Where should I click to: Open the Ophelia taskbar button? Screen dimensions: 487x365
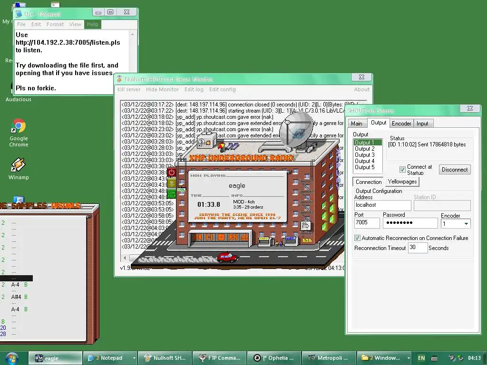274,358
